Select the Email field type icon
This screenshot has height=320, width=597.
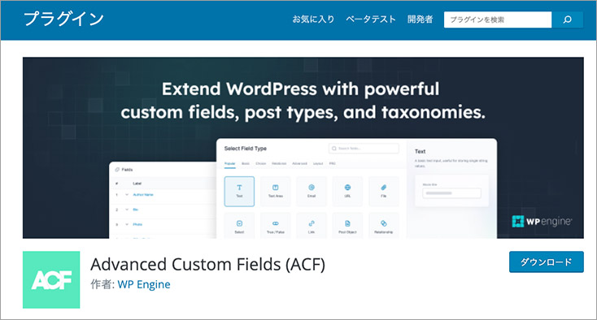312,191
